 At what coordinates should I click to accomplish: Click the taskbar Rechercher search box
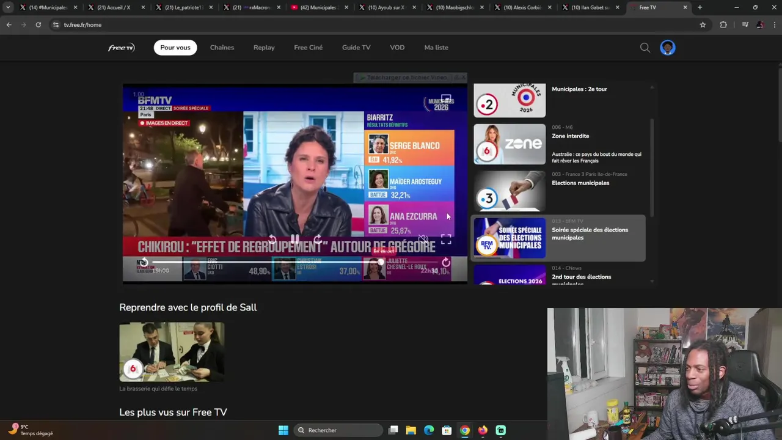[x=337, y=430]
